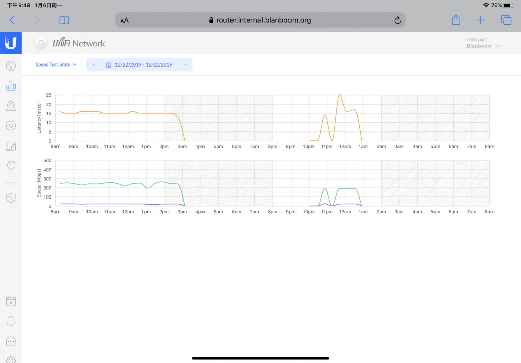The width and height of the screenshot is (521, 363).
Task: Tap the AA reader view button
Action: [x=124, y=20]
